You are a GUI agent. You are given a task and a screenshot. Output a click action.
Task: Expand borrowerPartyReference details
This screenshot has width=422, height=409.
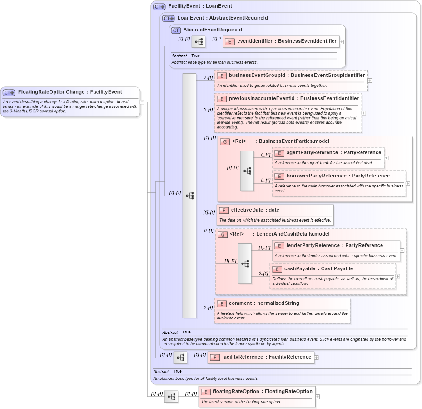(x=408, y=183)
